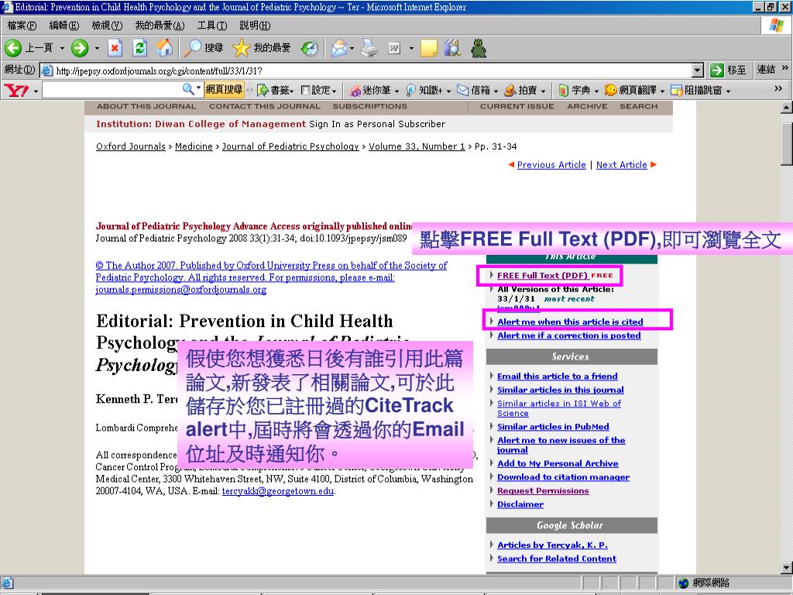Viewport: 793px width, 595px height.
Task: Refresh the page with green arrows icon
Action: [139, 48]
